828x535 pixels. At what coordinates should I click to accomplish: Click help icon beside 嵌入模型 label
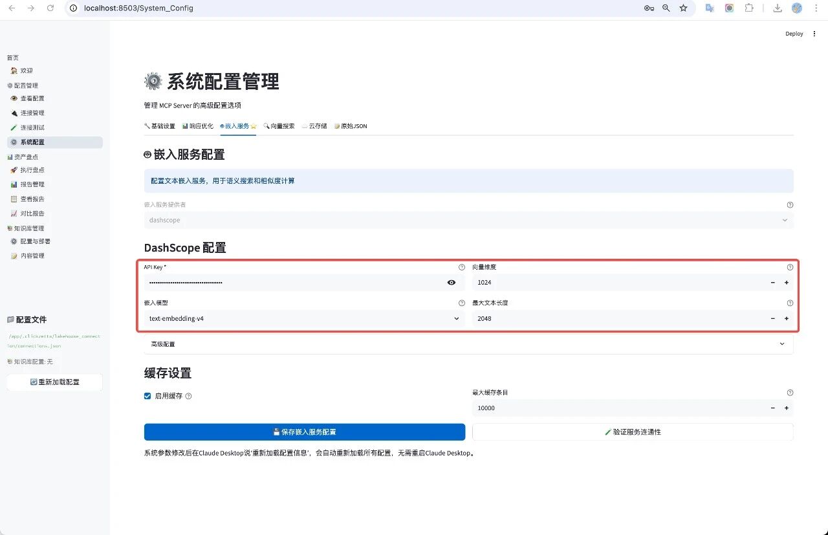pos(461,303)
